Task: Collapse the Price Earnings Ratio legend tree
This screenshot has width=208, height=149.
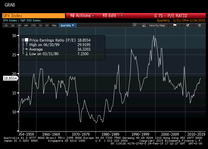Action: (x=23, y=40)
